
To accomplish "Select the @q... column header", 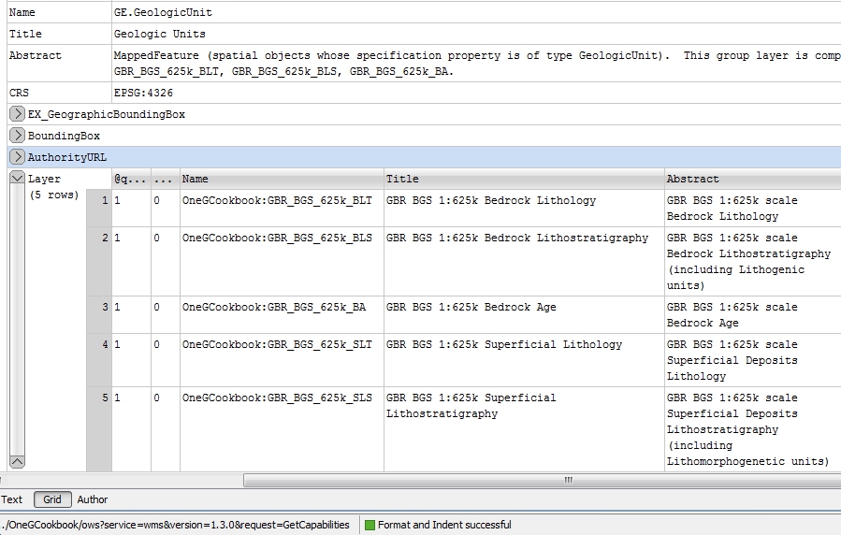I will pyautogui.click(x=131, y=179).
